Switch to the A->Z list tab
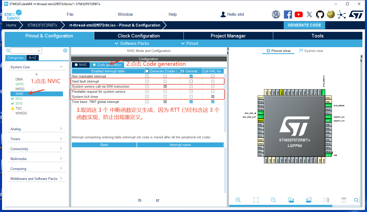The image size is (367, 212). (32, 58)
